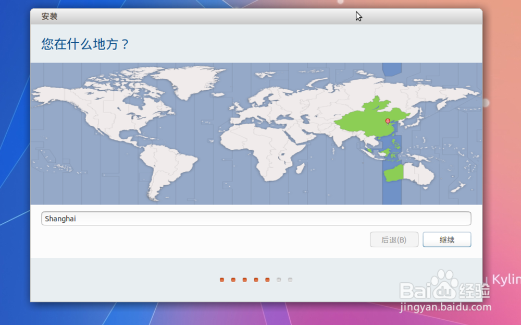
Task: Click the orange first progress dot
Action: pos(221,280)
